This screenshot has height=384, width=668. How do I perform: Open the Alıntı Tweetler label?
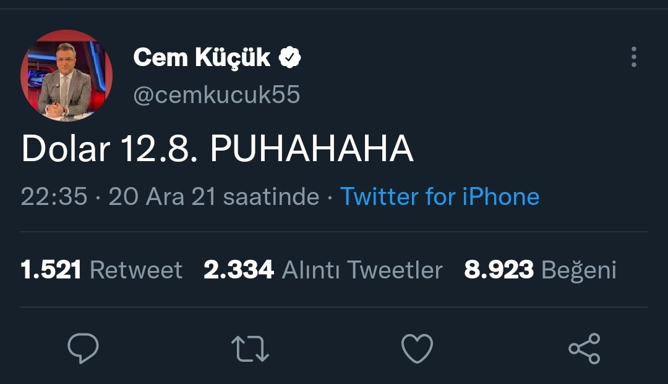tap(362, 270)
